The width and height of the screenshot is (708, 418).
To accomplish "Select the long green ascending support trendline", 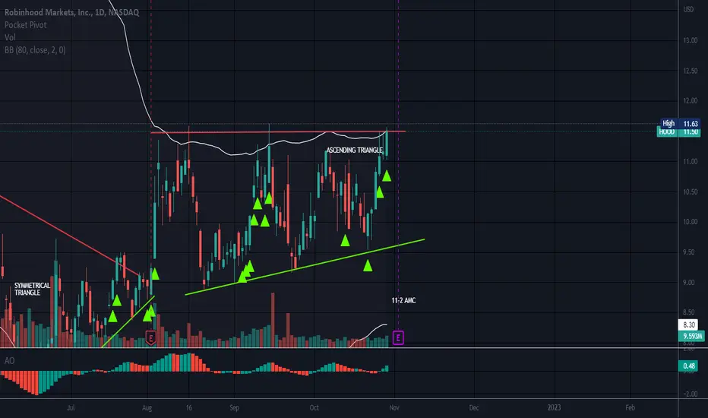I will (x=305, y=267).
